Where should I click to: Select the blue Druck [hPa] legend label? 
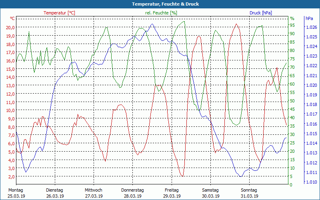pos(260,13)
